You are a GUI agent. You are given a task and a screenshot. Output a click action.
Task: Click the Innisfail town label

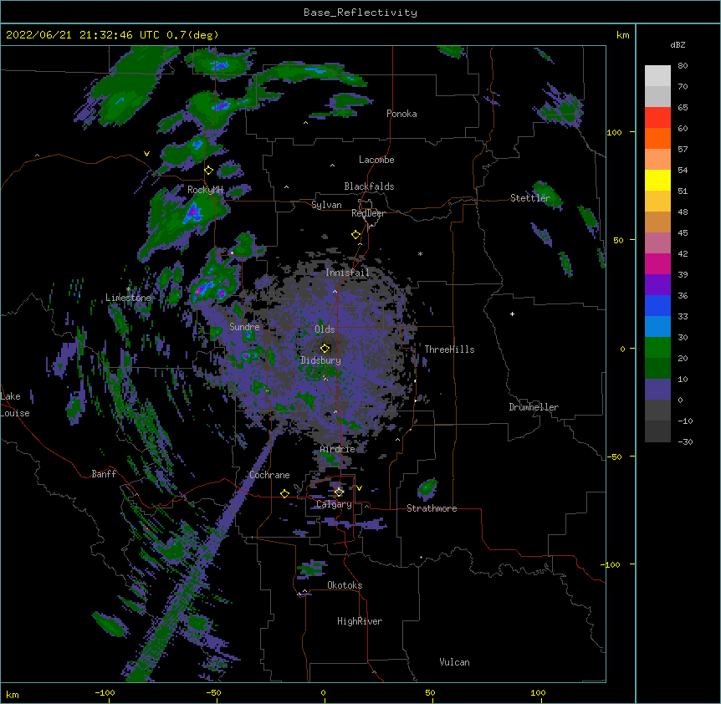point(347,273)
